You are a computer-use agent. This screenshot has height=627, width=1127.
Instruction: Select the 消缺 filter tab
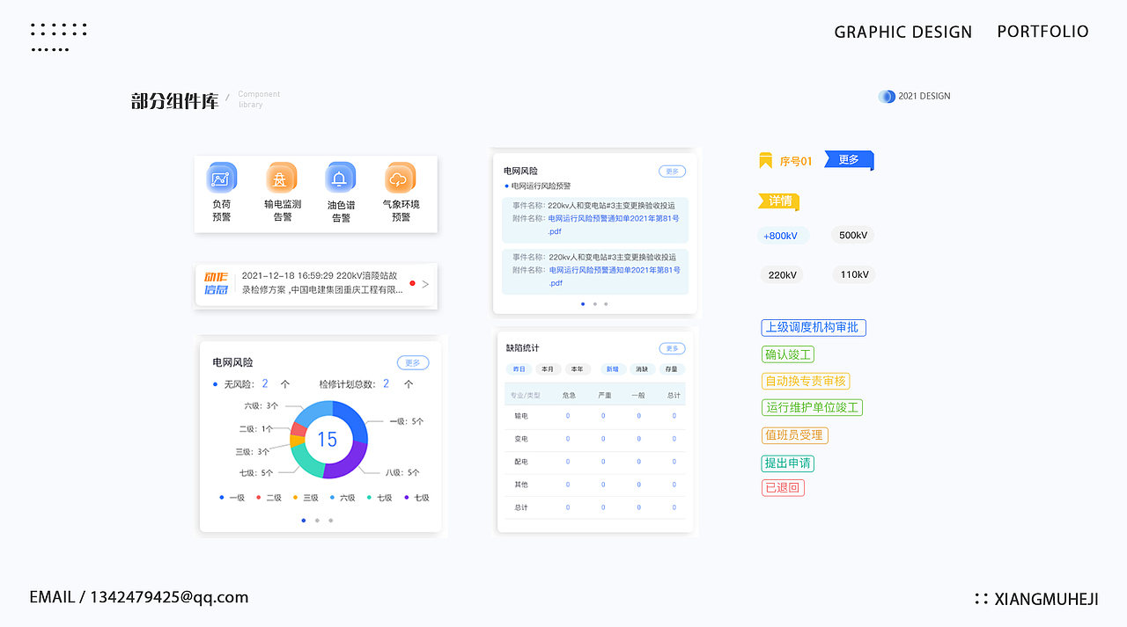coord(642,369)
